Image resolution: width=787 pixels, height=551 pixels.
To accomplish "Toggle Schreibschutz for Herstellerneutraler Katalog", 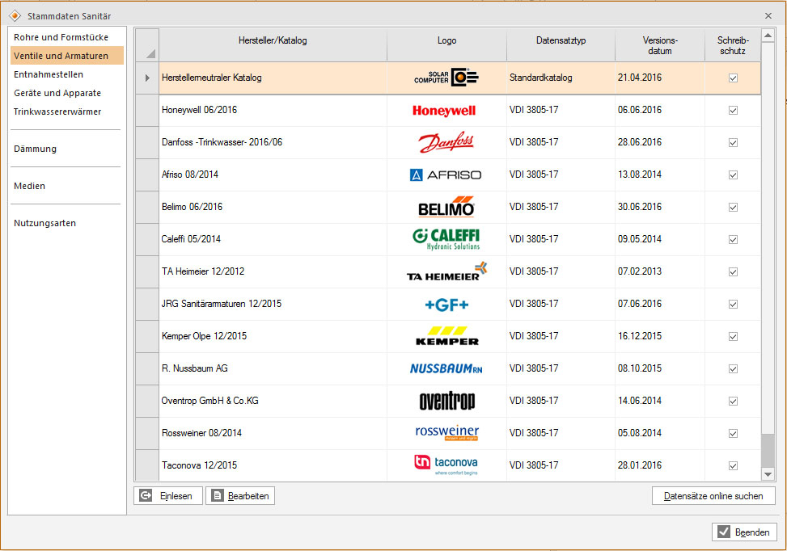I will tap(733, 78).
